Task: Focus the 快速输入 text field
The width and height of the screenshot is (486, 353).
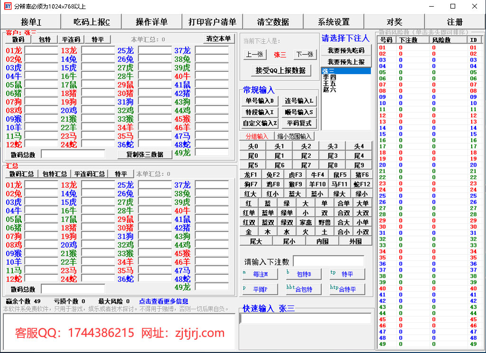Action: pos(306,318)
